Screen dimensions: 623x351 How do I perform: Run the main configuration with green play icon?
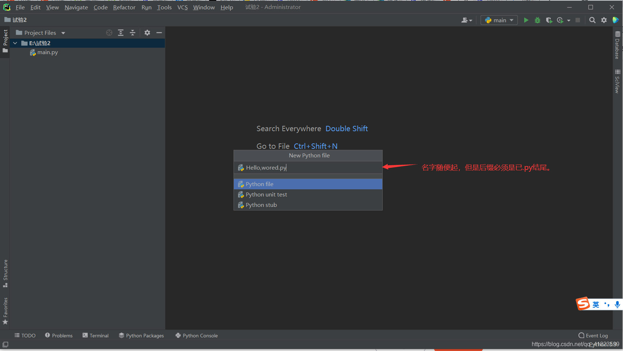pos(526,20)
